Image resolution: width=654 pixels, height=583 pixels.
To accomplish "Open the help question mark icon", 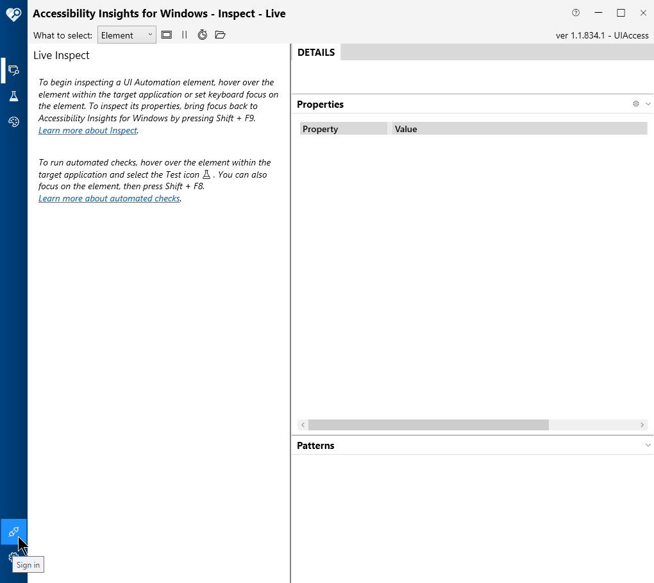I will tap(576, 13).
